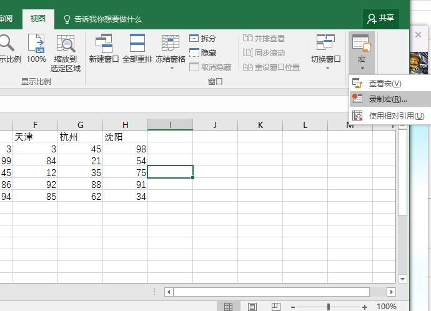Select column I header
This screenshot has height=311, width=431.
pyautogui.click(x=170, y=125)
